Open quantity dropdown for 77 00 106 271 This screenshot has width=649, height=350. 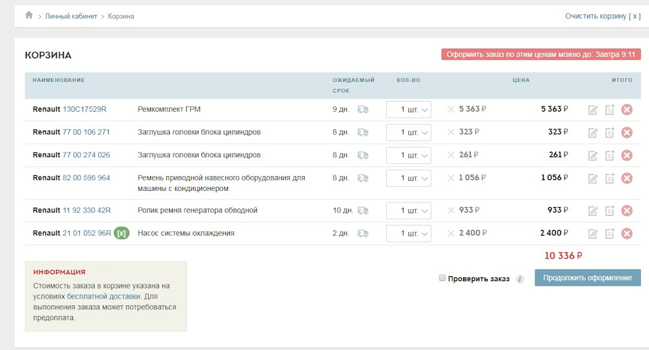coord(408,132)
